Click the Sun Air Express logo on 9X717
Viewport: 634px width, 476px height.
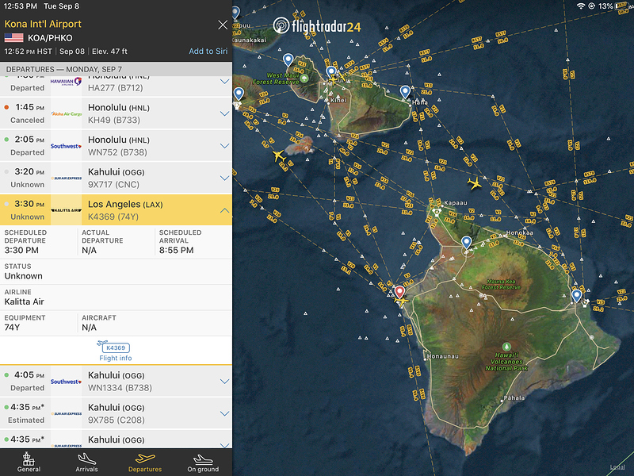66,178
